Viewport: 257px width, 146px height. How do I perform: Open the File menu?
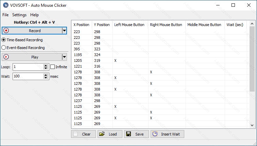pyautogui.click(x=5, y=15)
